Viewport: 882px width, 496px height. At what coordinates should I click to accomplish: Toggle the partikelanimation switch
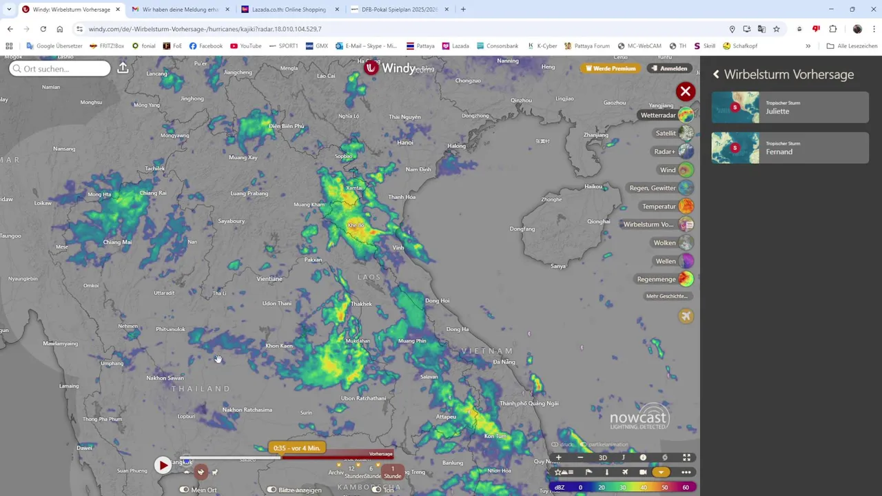point(583,444)
